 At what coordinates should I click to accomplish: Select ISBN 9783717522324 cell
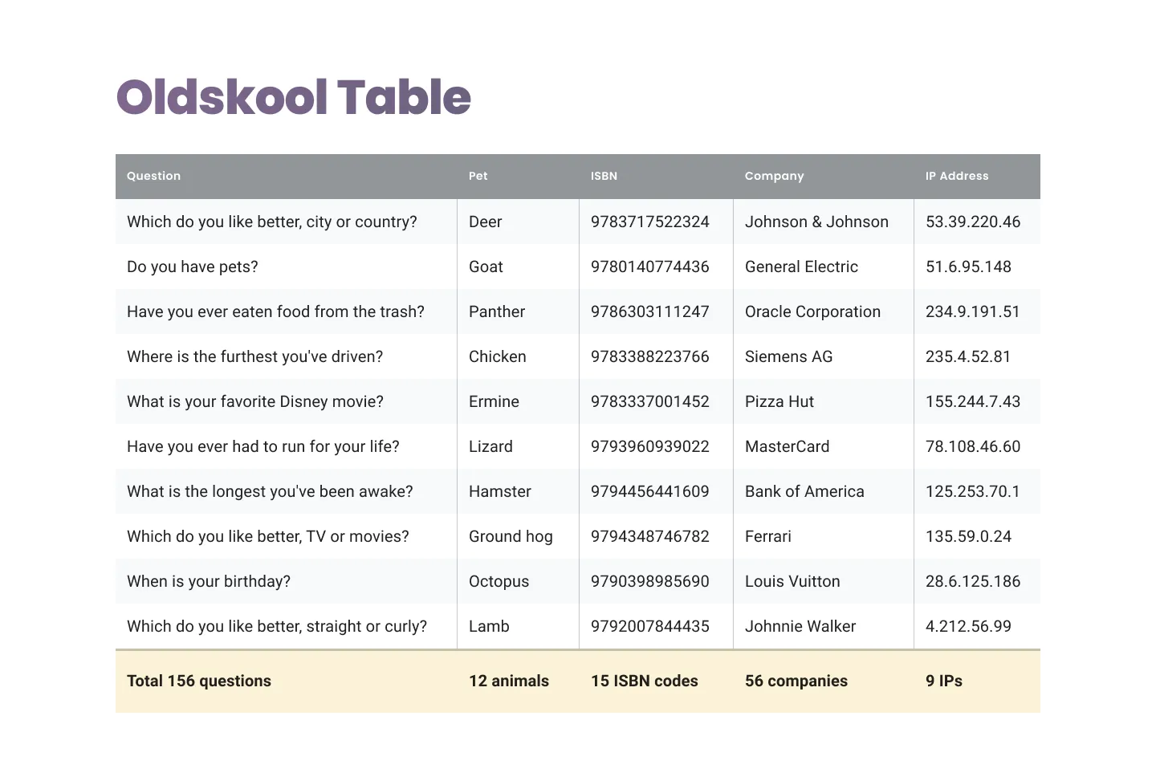click(650, 222)
